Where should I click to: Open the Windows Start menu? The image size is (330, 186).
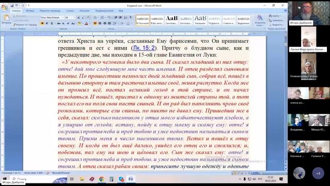5,179
